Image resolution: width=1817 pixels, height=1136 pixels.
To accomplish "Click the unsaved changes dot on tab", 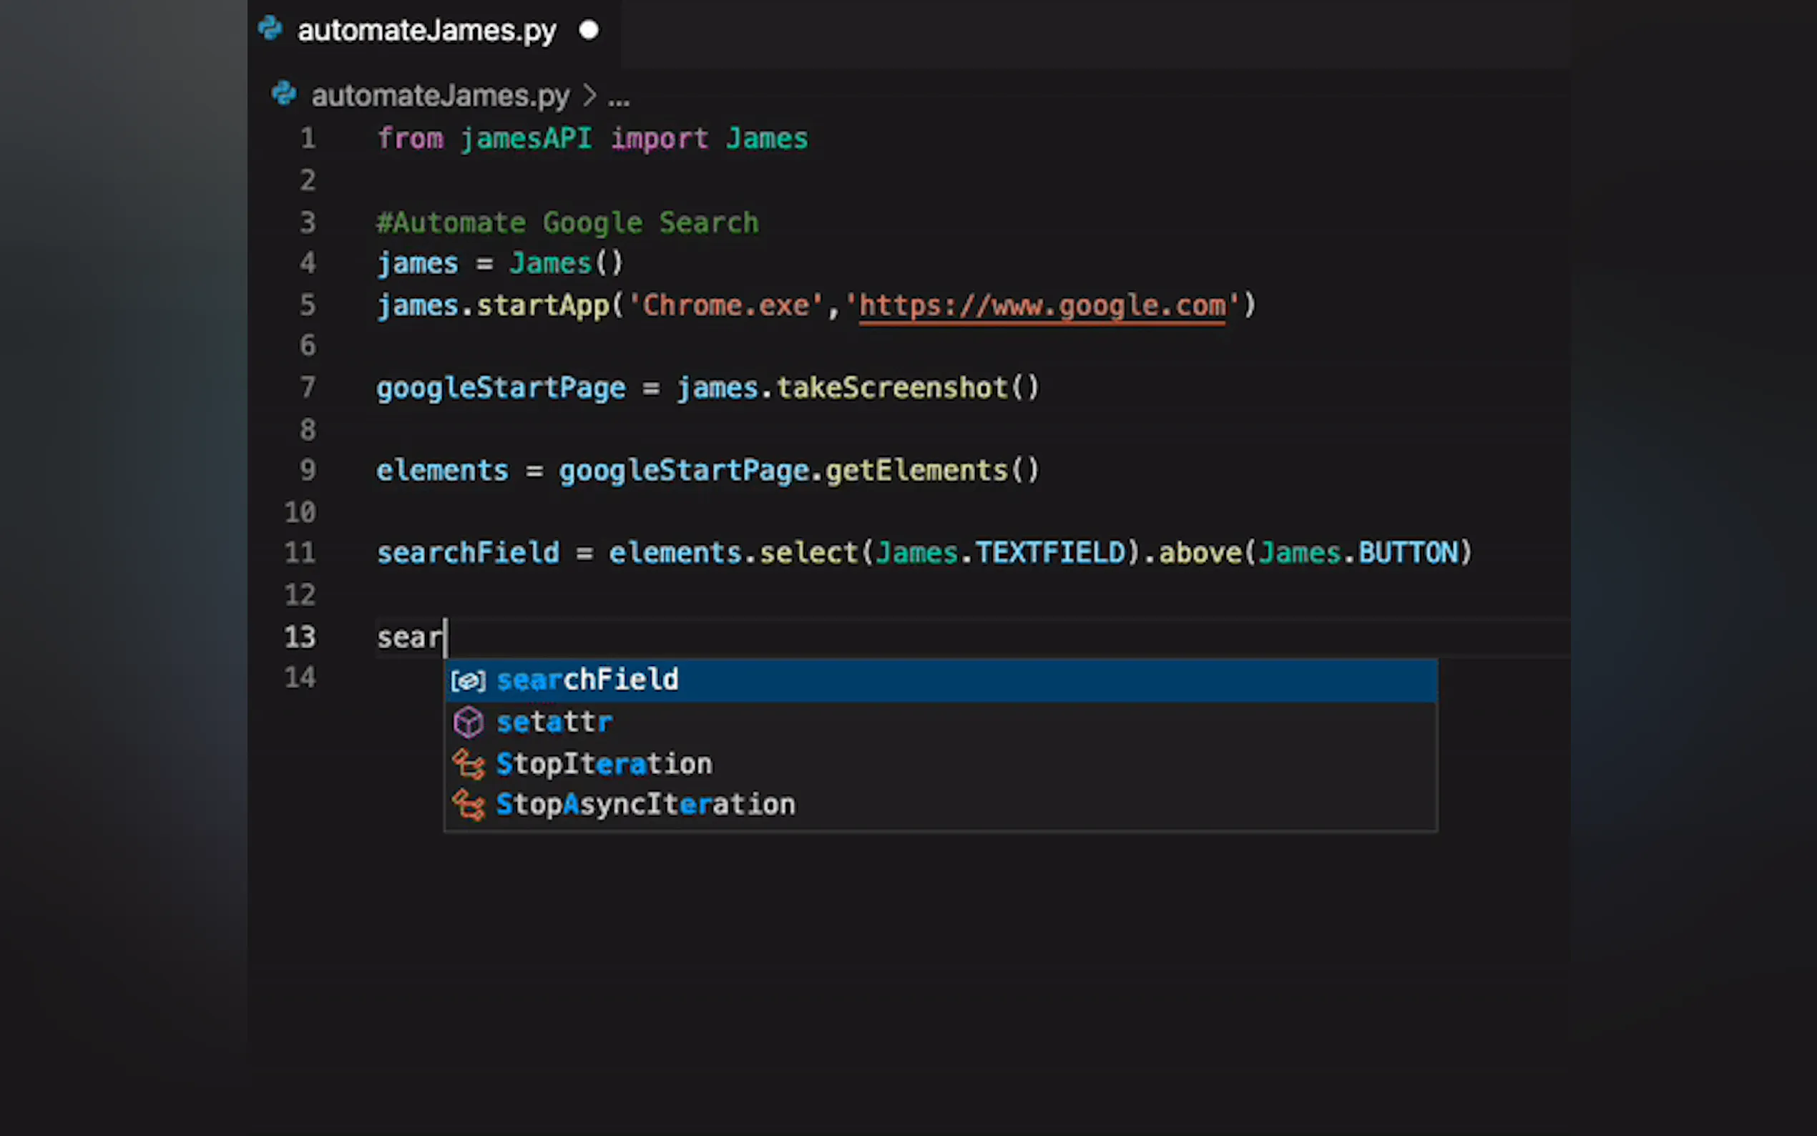I will click(x=589, y=30).
